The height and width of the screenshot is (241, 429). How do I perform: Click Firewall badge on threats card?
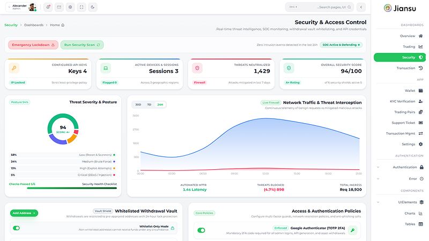point(199,82)
